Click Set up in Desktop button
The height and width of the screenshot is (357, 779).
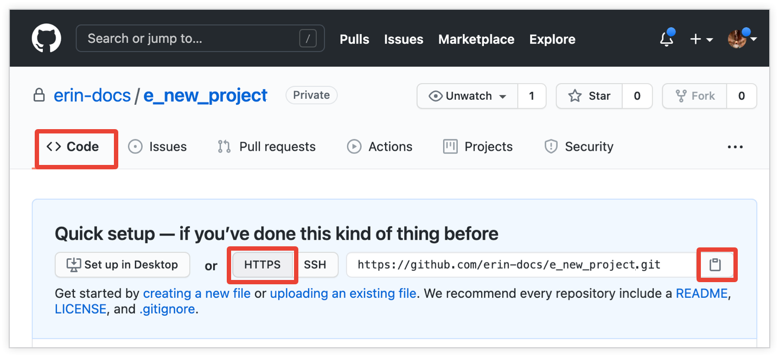coord(123,265)
